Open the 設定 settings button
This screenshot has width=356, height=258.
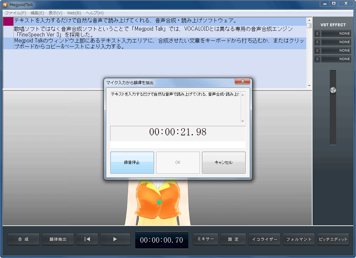point(233,239)
